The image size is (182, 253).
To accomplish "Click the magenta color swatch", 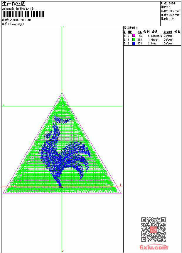I will tap(134, 35).
